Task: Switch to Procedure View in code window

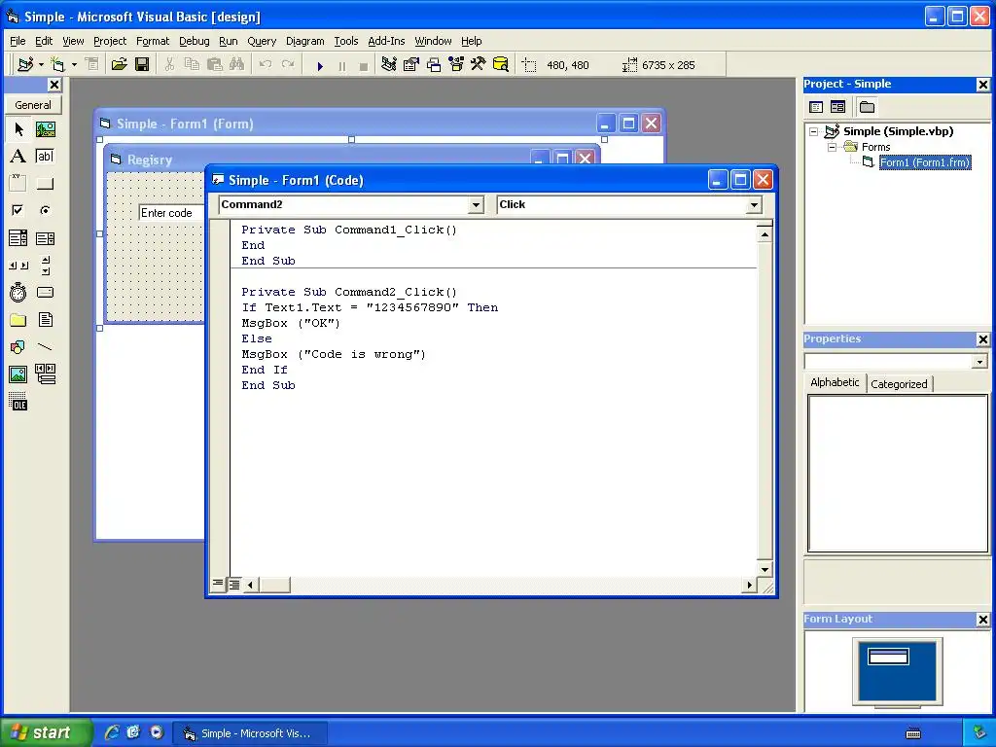Action: point(218,584)
